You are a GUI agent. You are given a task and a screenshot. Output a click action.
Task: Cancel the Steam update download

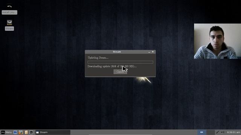coord(120,72)
